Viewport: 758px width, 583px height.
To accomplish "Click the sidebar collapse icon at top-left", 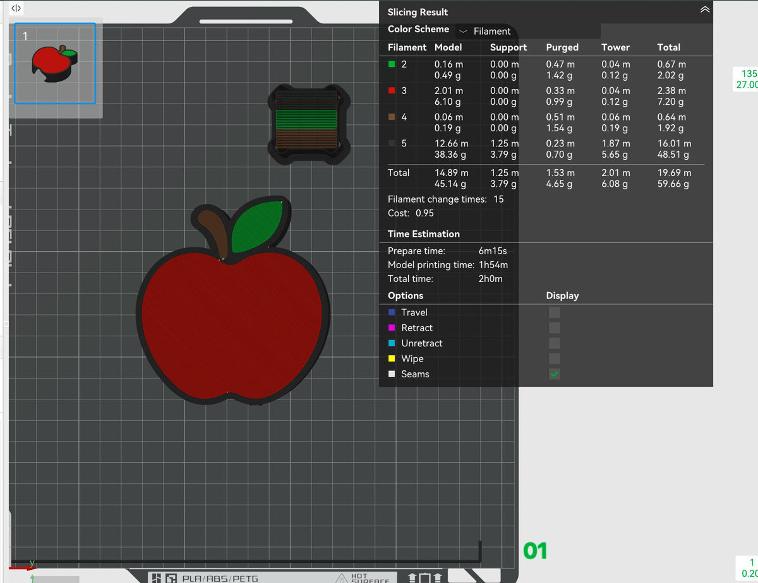I will [16, 8].
